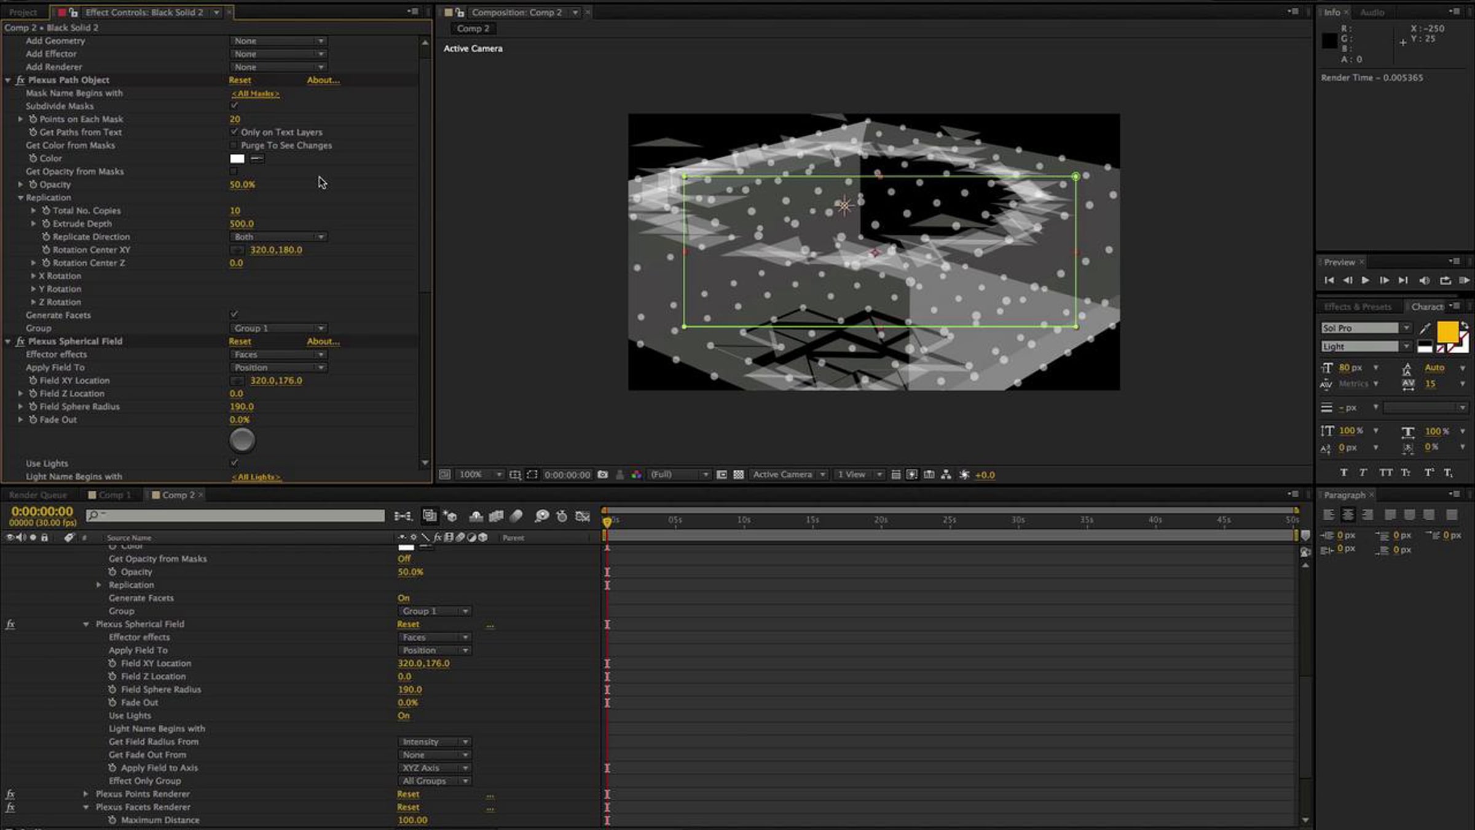The height and width of the screenshot is (830, 1475).
Task: Open the Effects & Presets tab
Action: coord(1357,307)
